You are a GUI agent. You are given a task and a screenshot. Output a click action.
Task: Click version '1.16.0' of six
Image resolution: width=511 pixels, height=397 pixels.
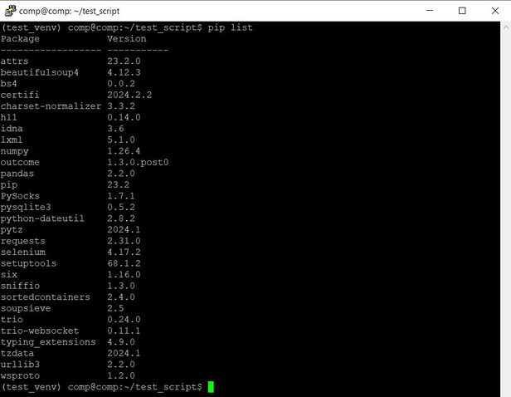click(124, 275)
